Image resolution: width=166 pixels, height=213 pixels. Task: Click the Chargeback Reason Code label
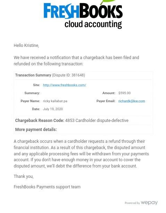pyautogui.click(x=40, y=121)
